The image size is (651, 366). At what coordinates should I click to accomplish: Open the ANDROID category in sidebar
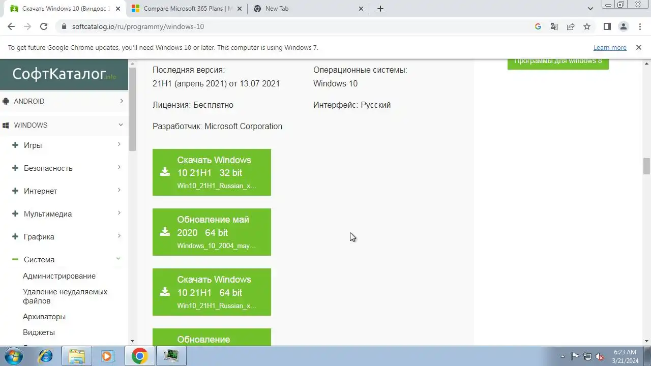pos(29,101)
